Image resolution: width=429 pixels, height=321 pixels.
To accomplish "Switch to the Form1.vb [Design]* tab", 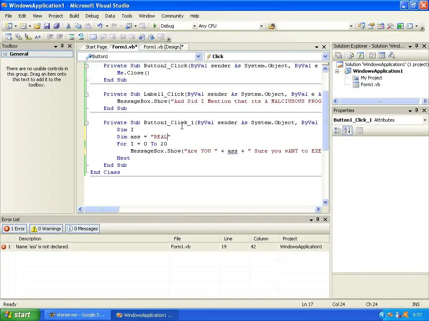I will (x=164, y=47).
